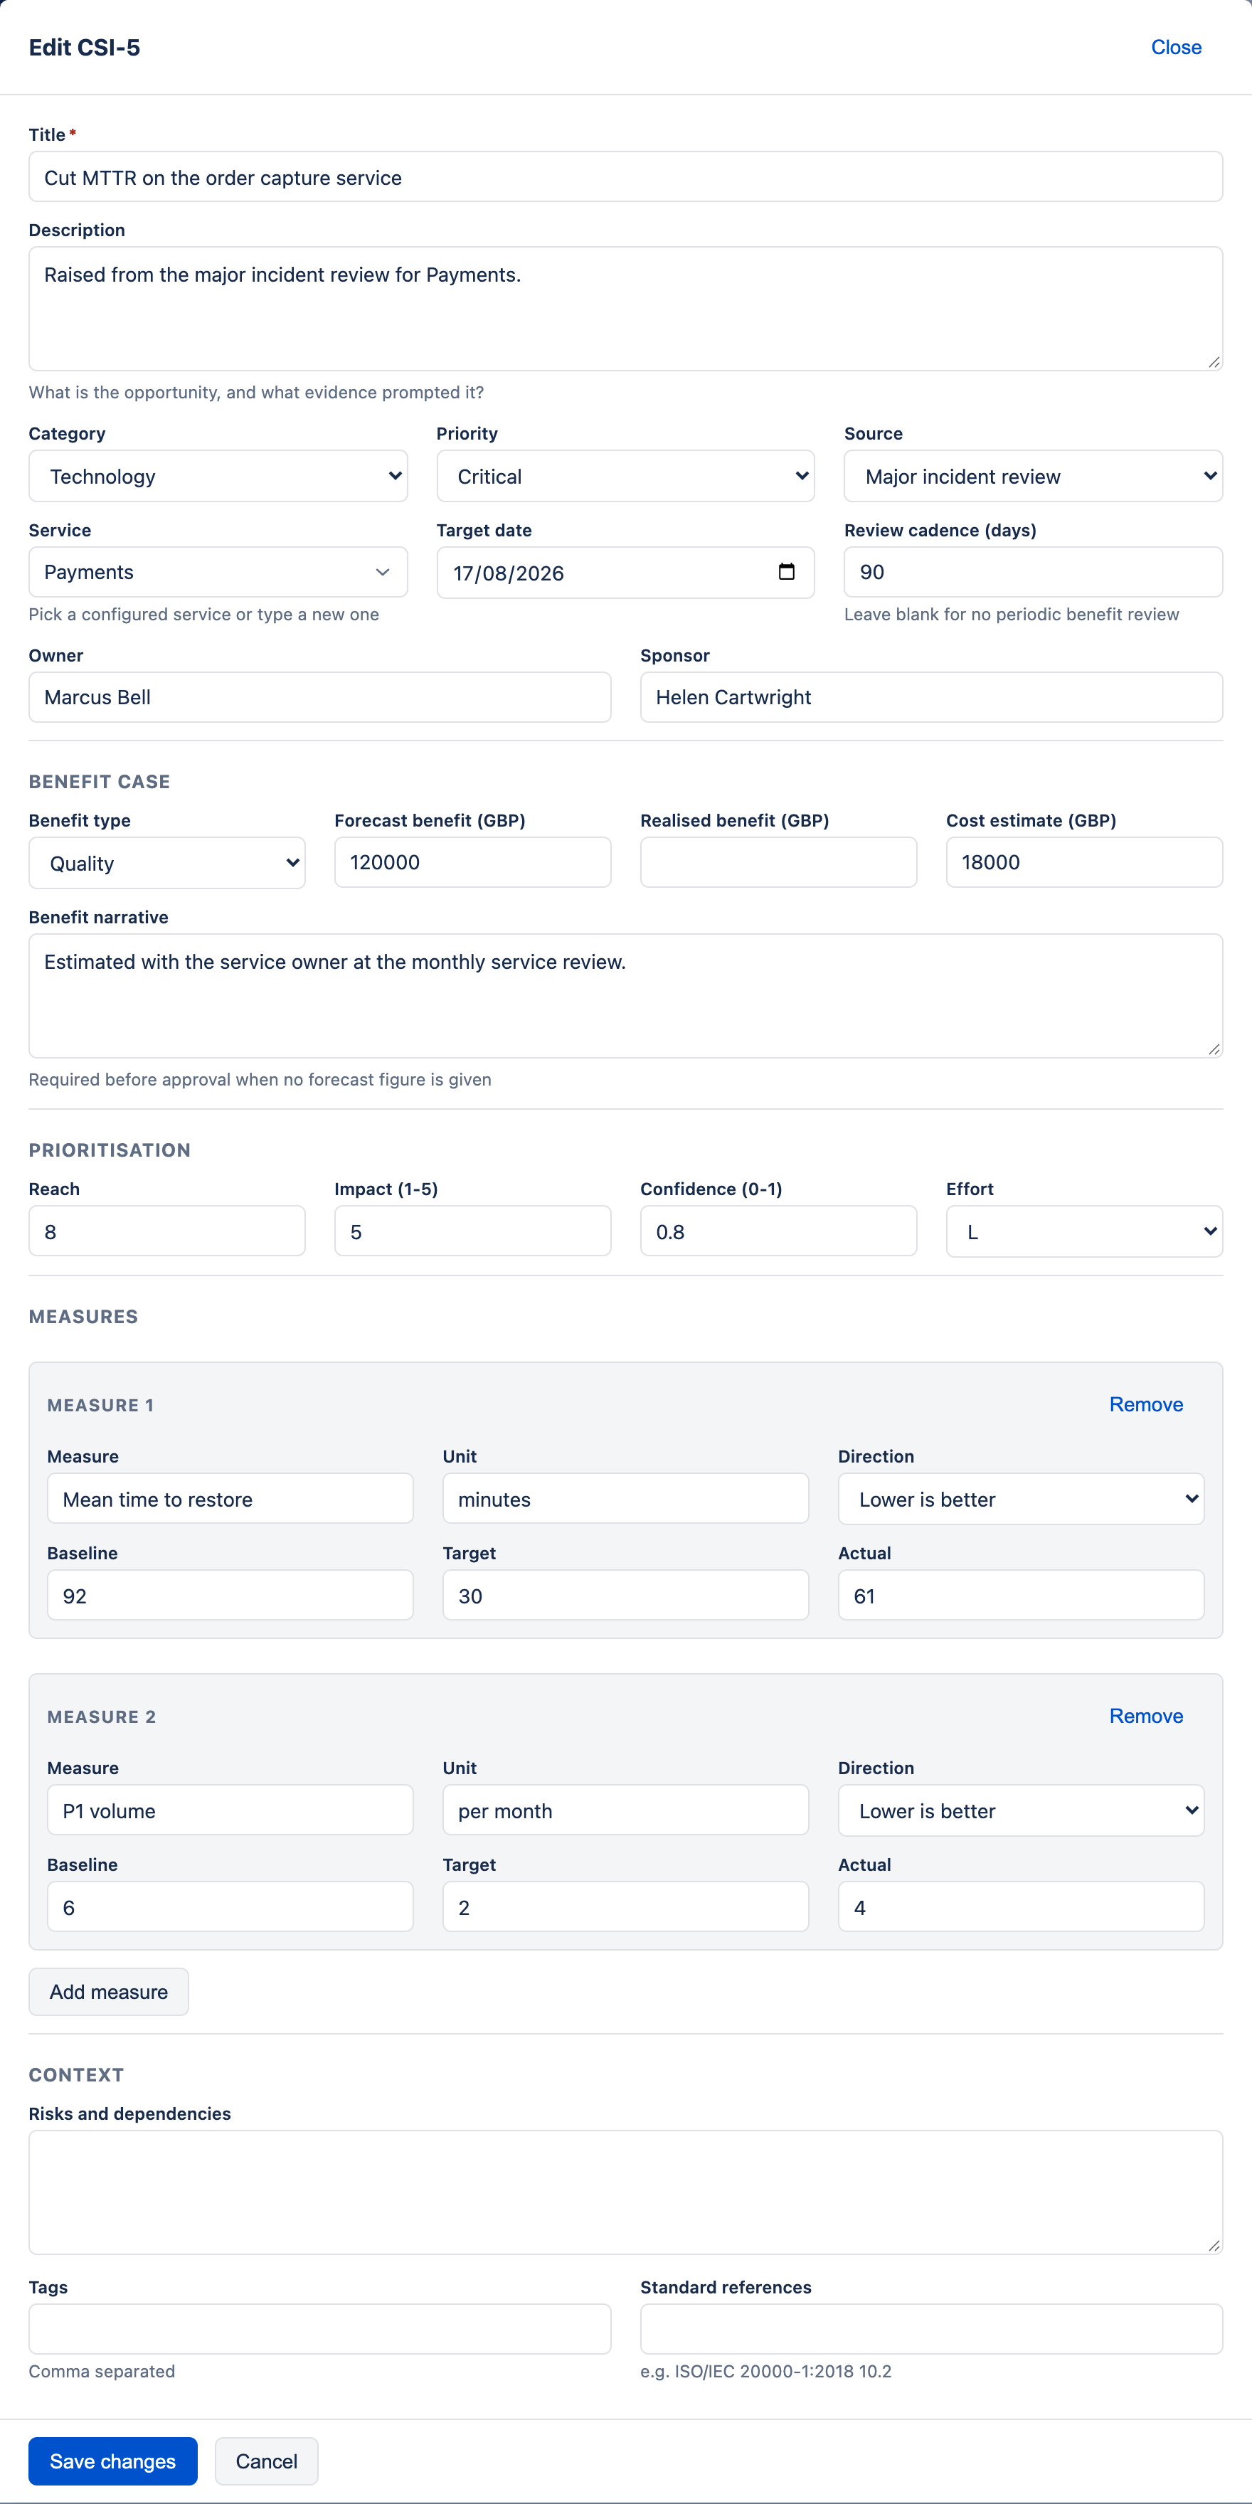Click Measure 1 Actual field showing 61

tap(1021, 1595)
